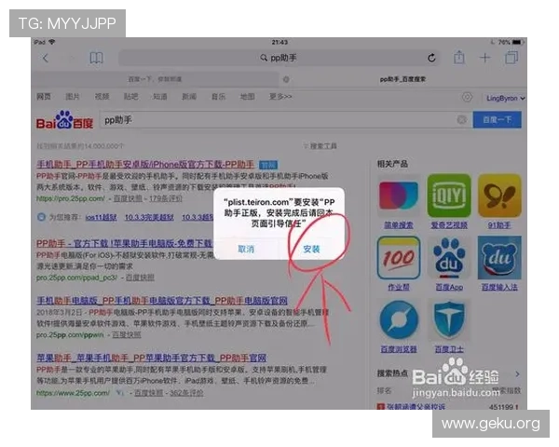
Task: Click the Baidu logo
Action: 64,120
